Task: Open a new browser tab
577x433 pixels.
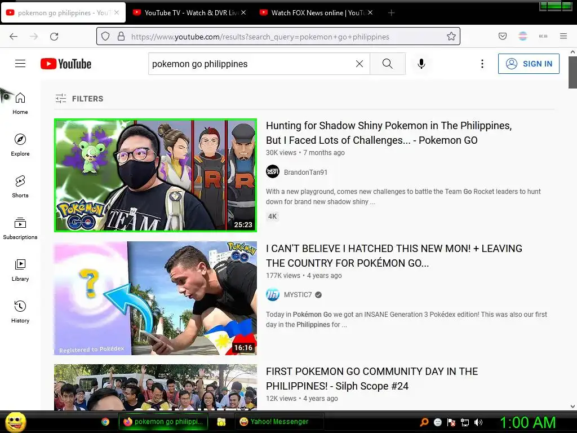Action: tap(391, 13)
